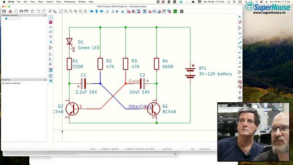Toggle full-window crosshair cursor
Screen dimensions: 293x165
tap(51, 42)
